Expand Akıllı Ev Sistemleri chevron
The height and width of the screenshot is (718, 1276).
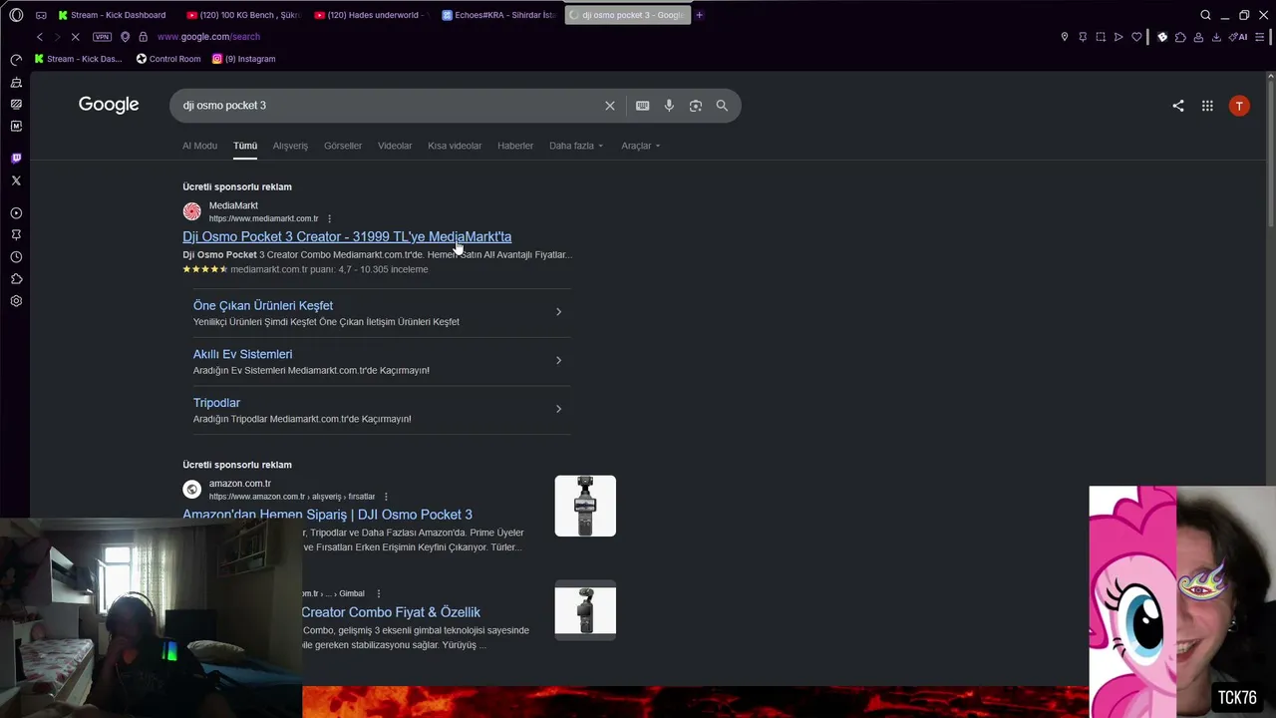558,360
